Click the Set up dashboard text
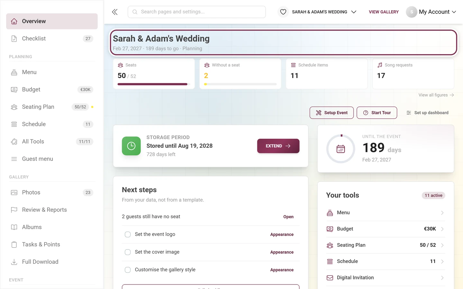 [x=431, y=113]
